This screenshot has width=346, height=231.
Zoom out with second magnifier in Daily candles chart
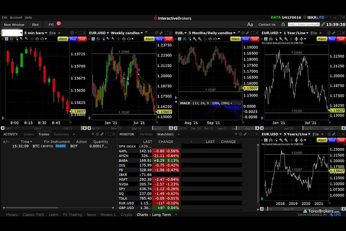tap(200, 39)
